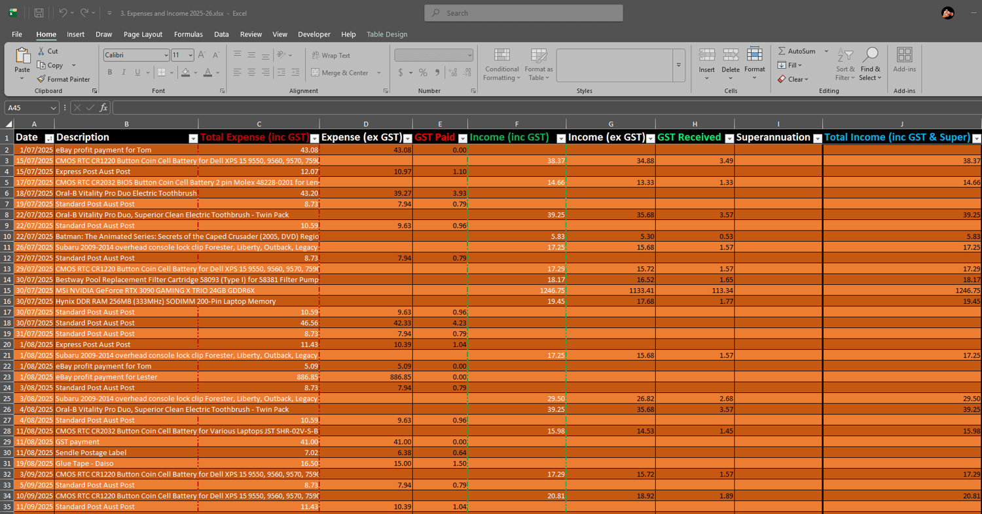Increase the font size with the larger A icon
This screenshot has height=514, width=982.
[202, 55]
